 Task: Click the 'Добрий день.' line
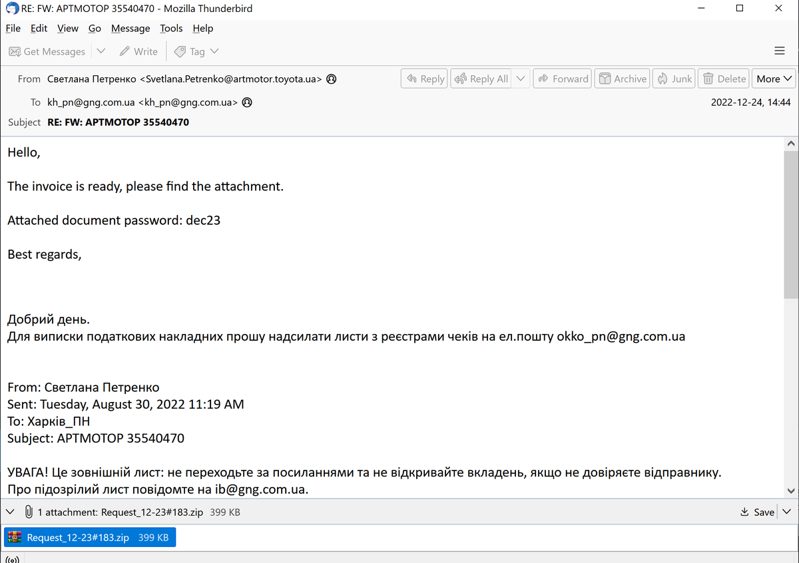(x=49, y=319)
